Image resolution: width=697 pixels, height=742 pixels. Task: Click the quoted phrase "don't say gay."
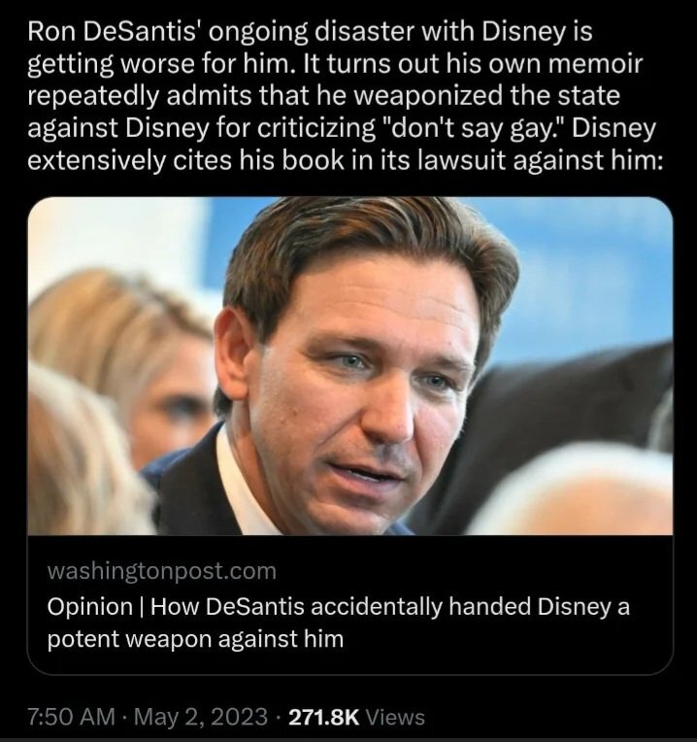coord(478,128)
